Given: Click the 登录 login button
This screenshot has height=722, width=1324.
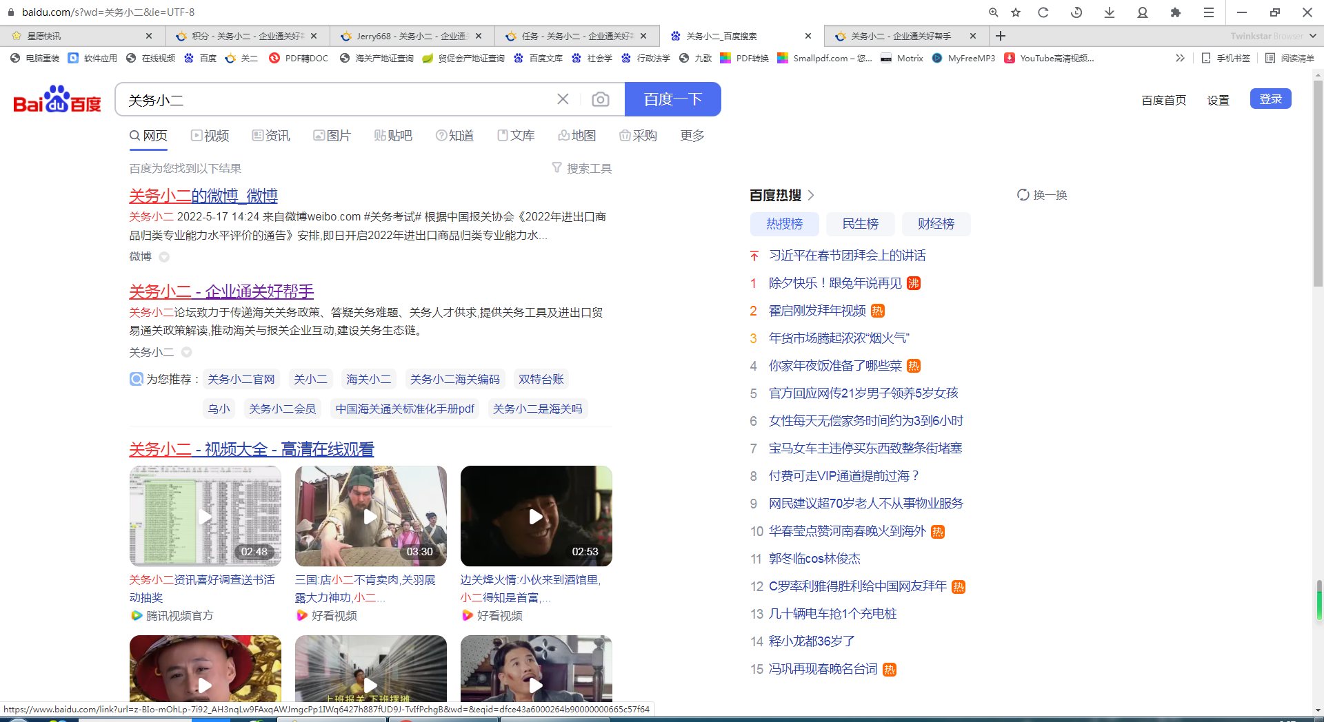Looking at the screenshot, I should pyautogui.click(x=1270, y=99).
